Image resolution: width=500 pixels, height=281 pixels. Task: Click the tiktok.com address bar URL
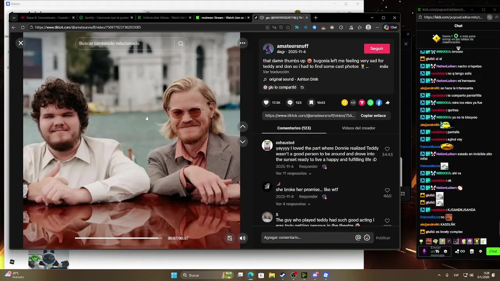[88, 27]
